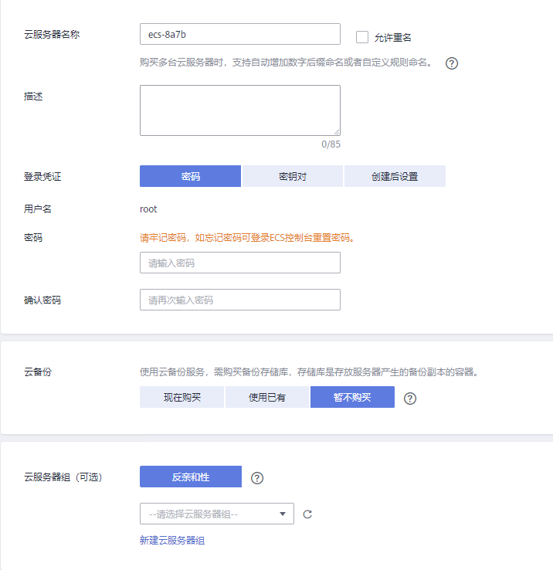The width and height of the screenshot is (553, 570).
Task: Choose 使用已有 backup option
Action: tap(267, 397)
